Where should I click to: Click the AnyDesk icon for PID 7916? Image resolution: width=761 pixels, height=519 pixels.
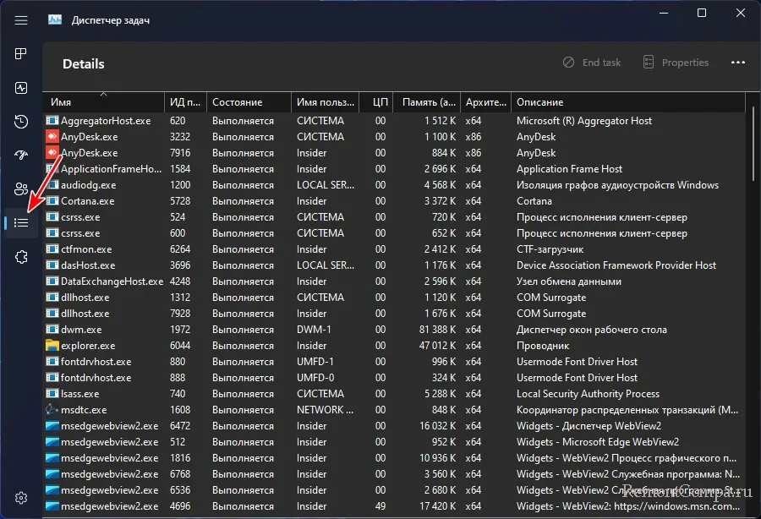coord(52,153)
